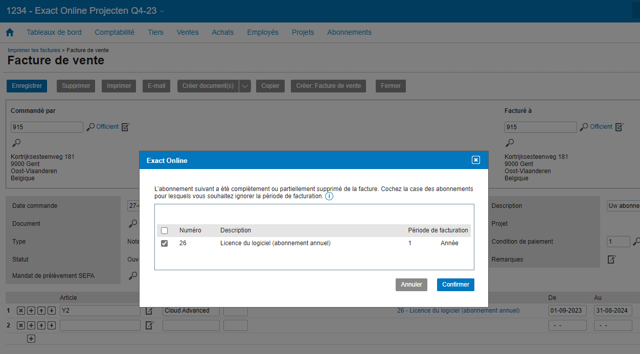Edit the Officient account under Facturé à

point(620,127)
